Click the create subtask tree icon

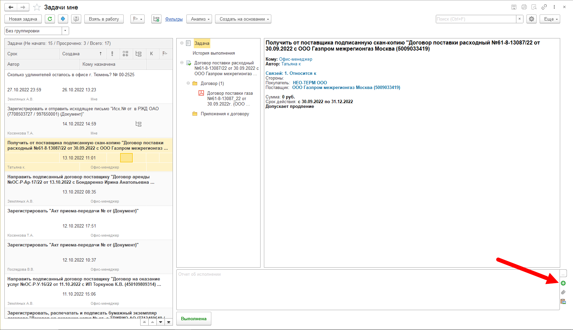[x=156, y=19]
